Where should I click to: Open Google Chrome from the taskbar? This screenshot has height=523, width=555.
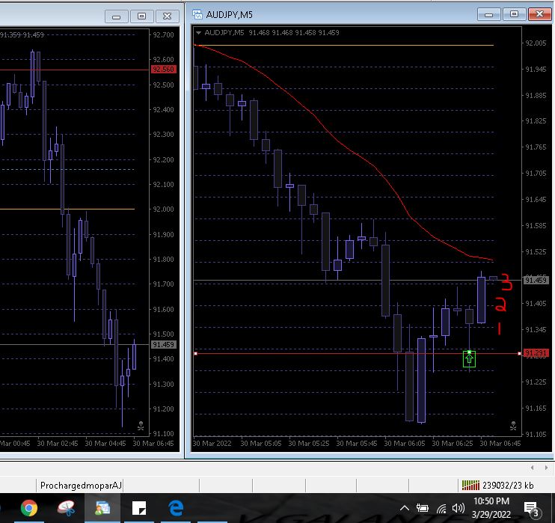[x=29, y=509]
